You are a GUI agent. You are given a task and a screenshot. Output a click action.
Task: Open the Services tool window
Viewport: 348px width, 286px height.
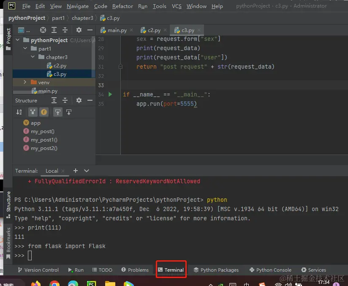click(314, 270)
